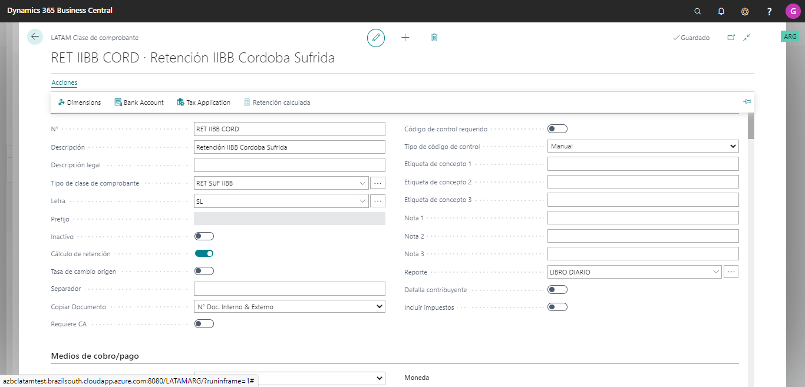This screenshot has height=387, width=805.
Task: Click the Descripción legal input field
Action: click(x=289, y=165)
